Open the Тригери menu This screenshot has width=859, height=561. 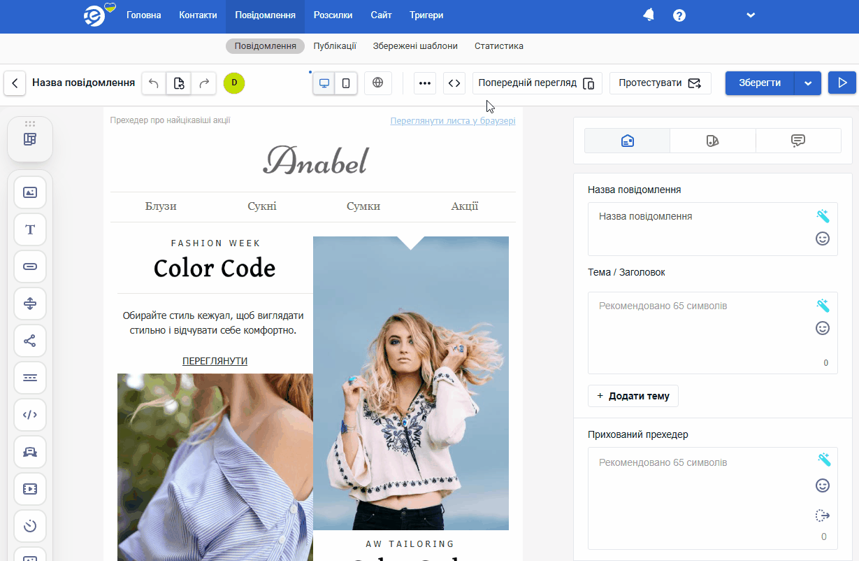click(x=426, y=15)
